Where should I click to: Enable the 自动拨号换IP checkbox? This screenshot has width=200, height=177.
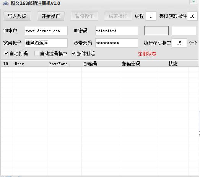pos(37,54)
